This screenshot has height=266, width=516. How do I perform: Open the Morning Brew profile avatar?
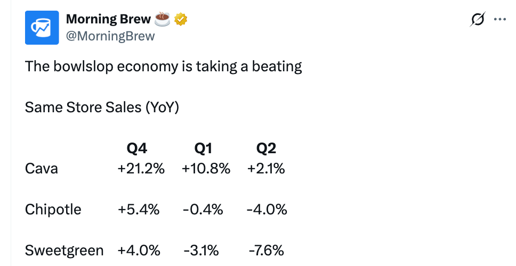tap(42, 28)
